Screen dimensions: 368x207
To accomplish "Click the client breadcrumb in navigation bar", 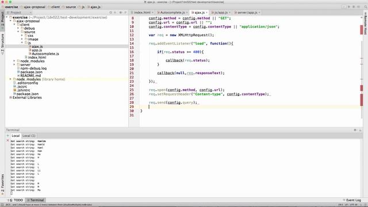I will click(53, 7).
